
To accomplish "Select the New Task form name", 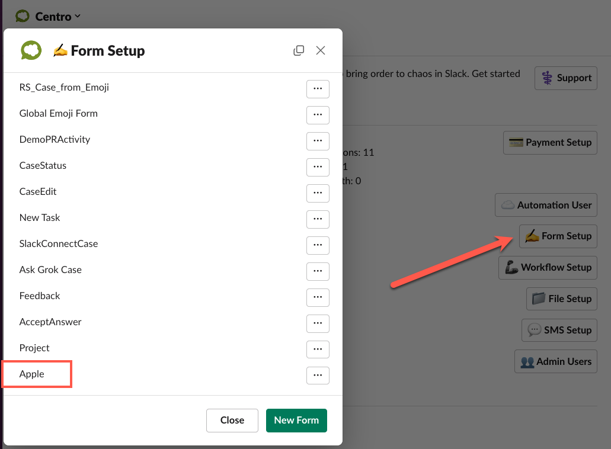I will click(x=40, y=218).
